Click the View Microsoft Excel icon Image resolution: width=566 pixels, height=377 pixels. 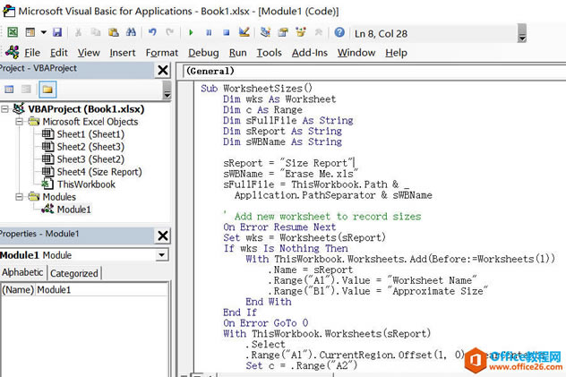[13, 32]
